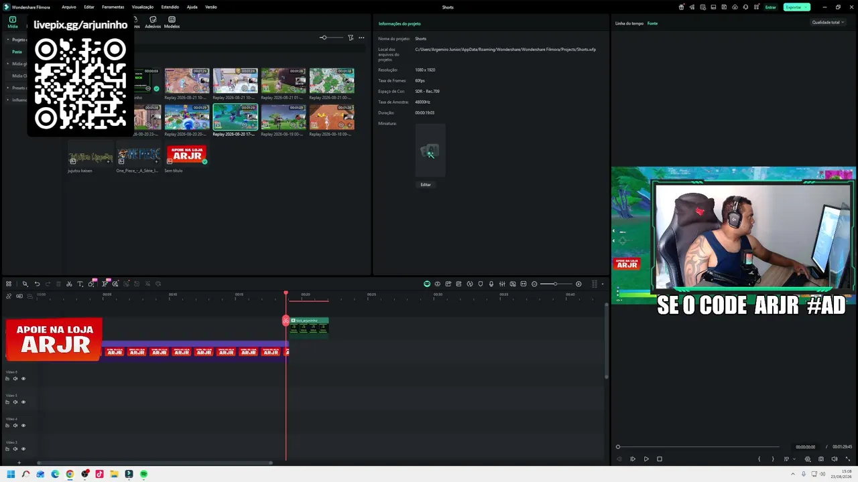Take a snapshot with the camera icon
Viewport: 858px width, 482px height.
coord(821,459)
